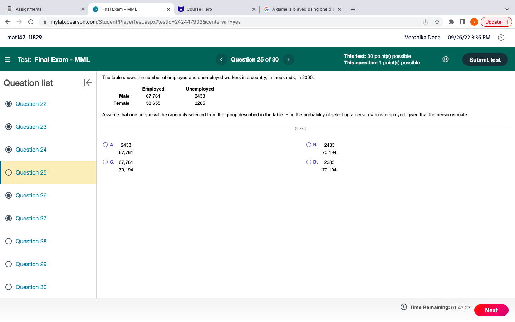Screen dimensions: 515x322
Task: Go back with browser back arrow
Action: click(x=8, y=22)
